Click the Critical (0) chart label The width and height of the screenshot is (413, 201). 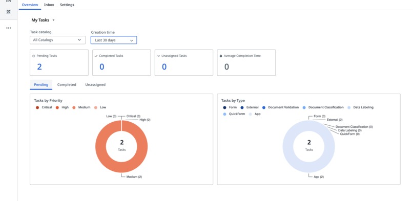click(x=133, y=116)
